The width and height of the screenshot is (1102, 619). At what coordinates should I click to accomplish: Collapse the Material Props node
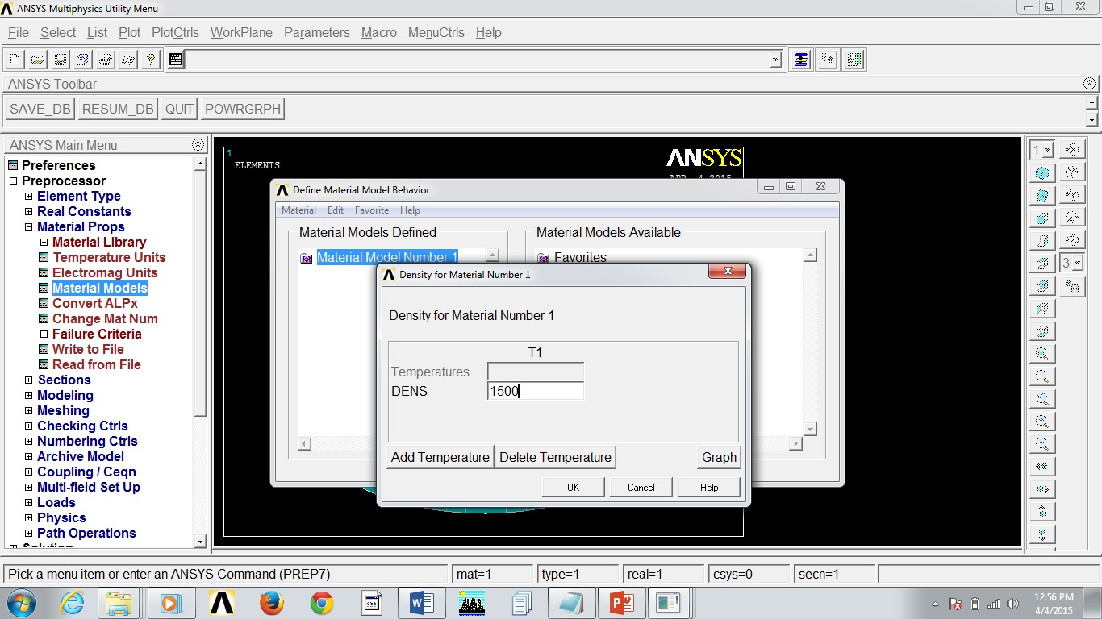28,226
